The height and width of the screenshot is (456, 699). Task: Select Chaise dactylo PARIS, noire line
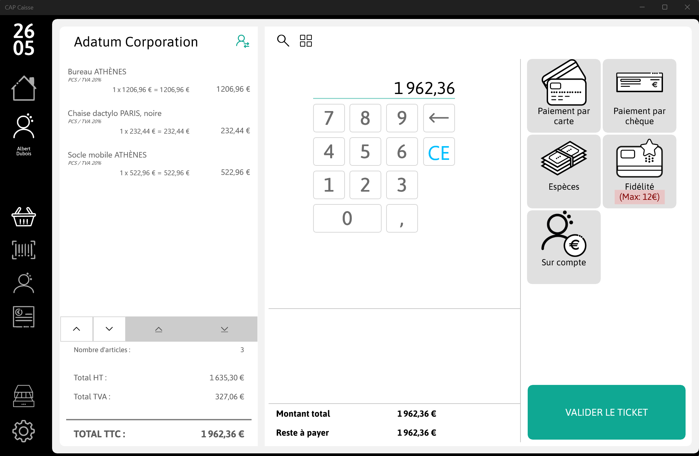(x=159, y=122)
